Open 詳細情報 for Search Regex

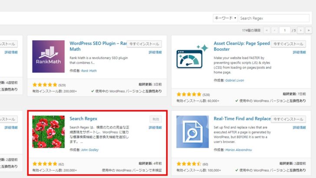tap(155, 128)
